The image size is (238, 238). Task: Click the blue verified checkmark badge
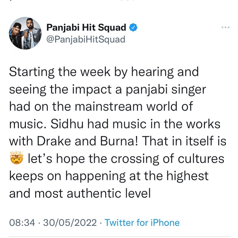click(x=133, y=28)
